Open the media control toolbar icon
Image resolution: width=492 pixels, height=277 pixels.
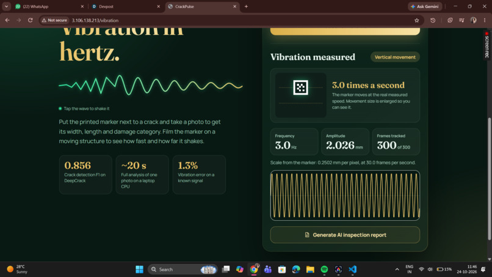coord(461,20)
